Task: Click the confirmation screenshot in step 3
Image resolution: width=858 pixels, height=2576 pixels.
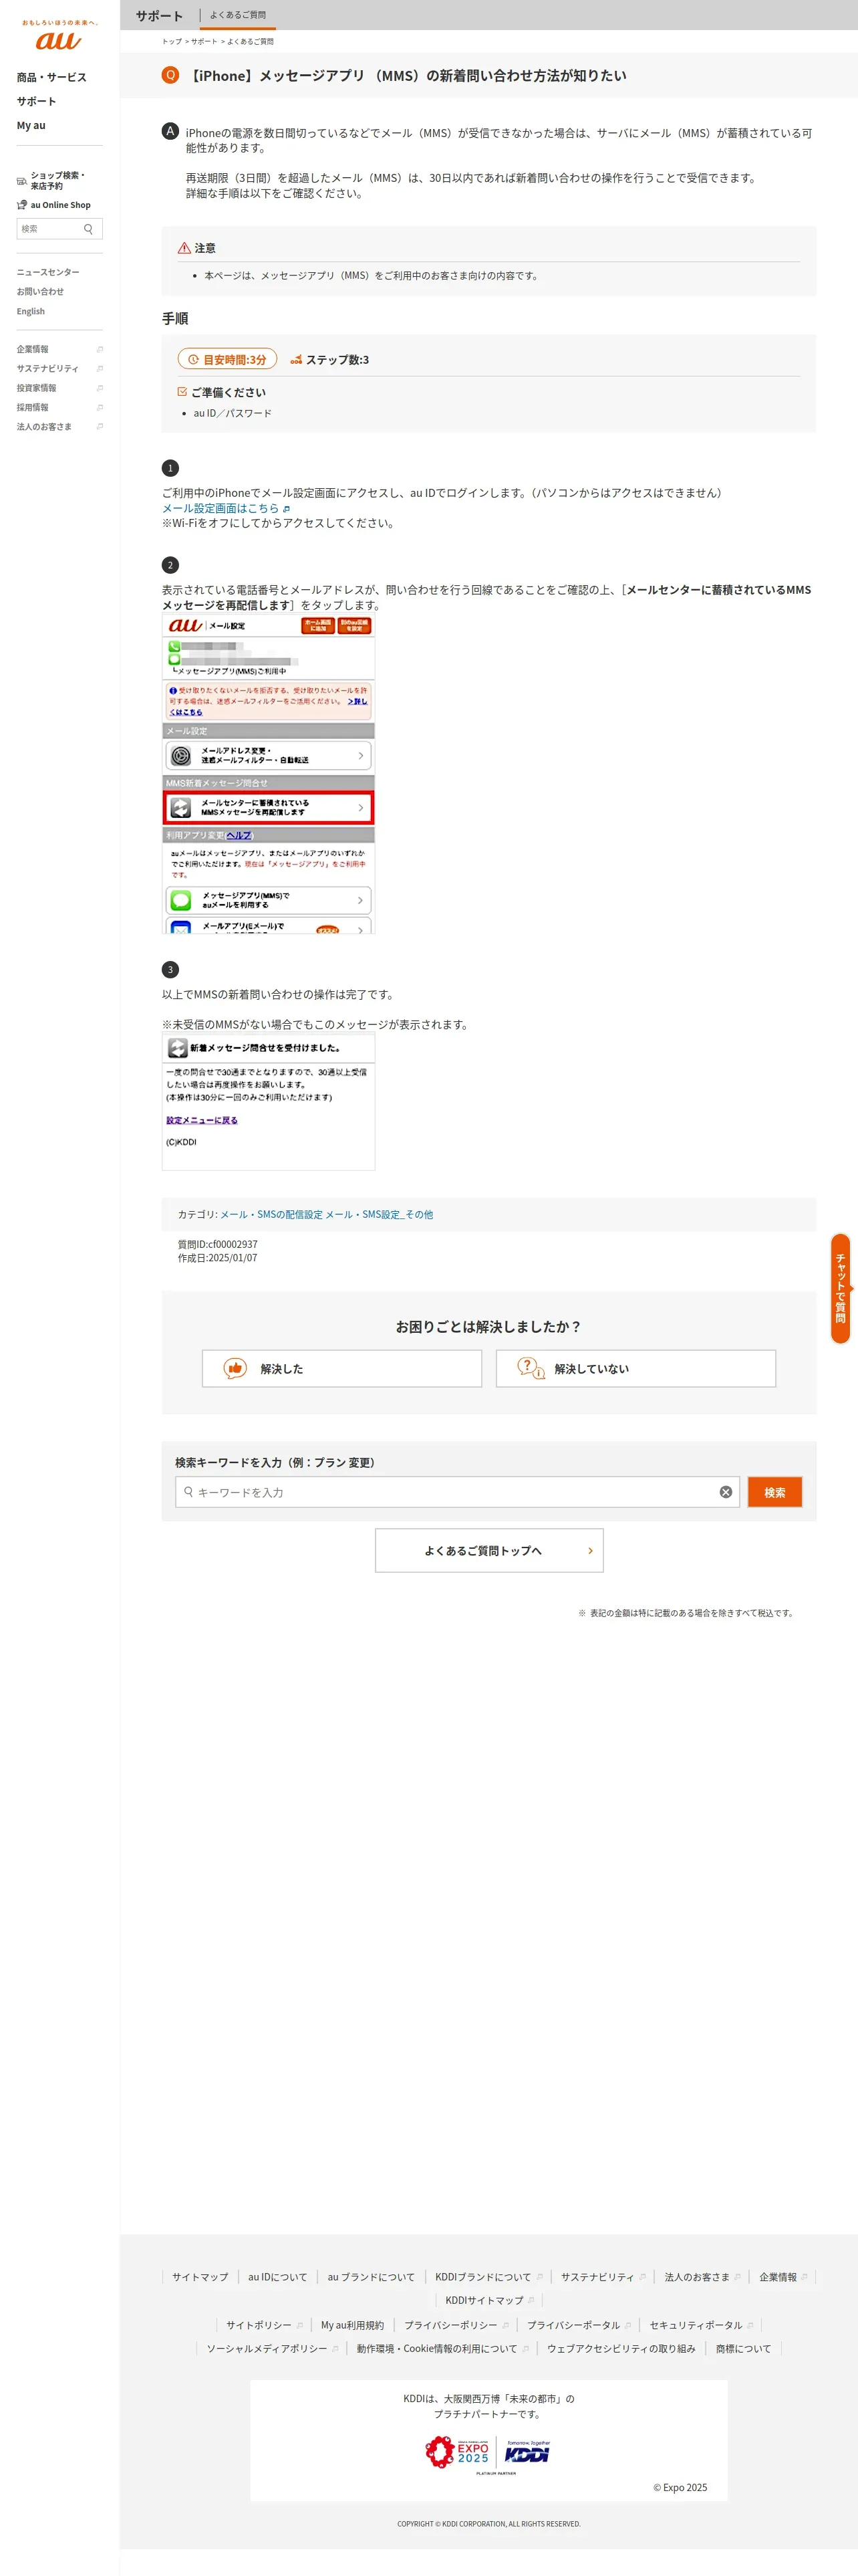Action: pyautogui.click(x=269, y=1101)
